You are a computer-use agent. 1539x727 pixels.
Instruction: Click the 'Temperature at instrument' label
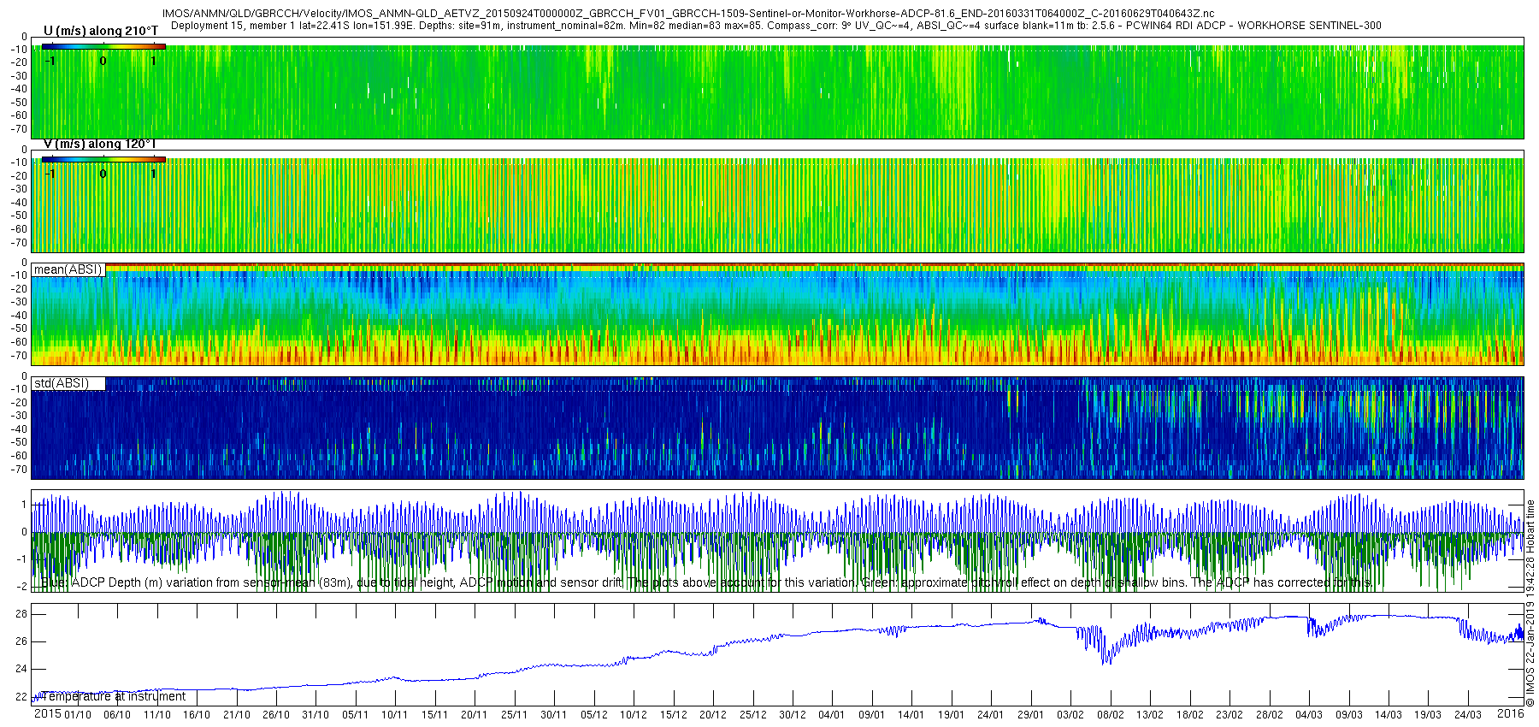113,696
